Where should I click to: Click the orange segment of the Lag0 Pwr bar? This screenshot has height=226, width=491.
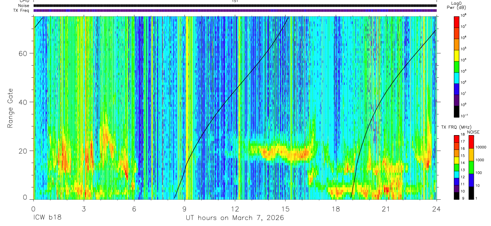click(457, 44)
